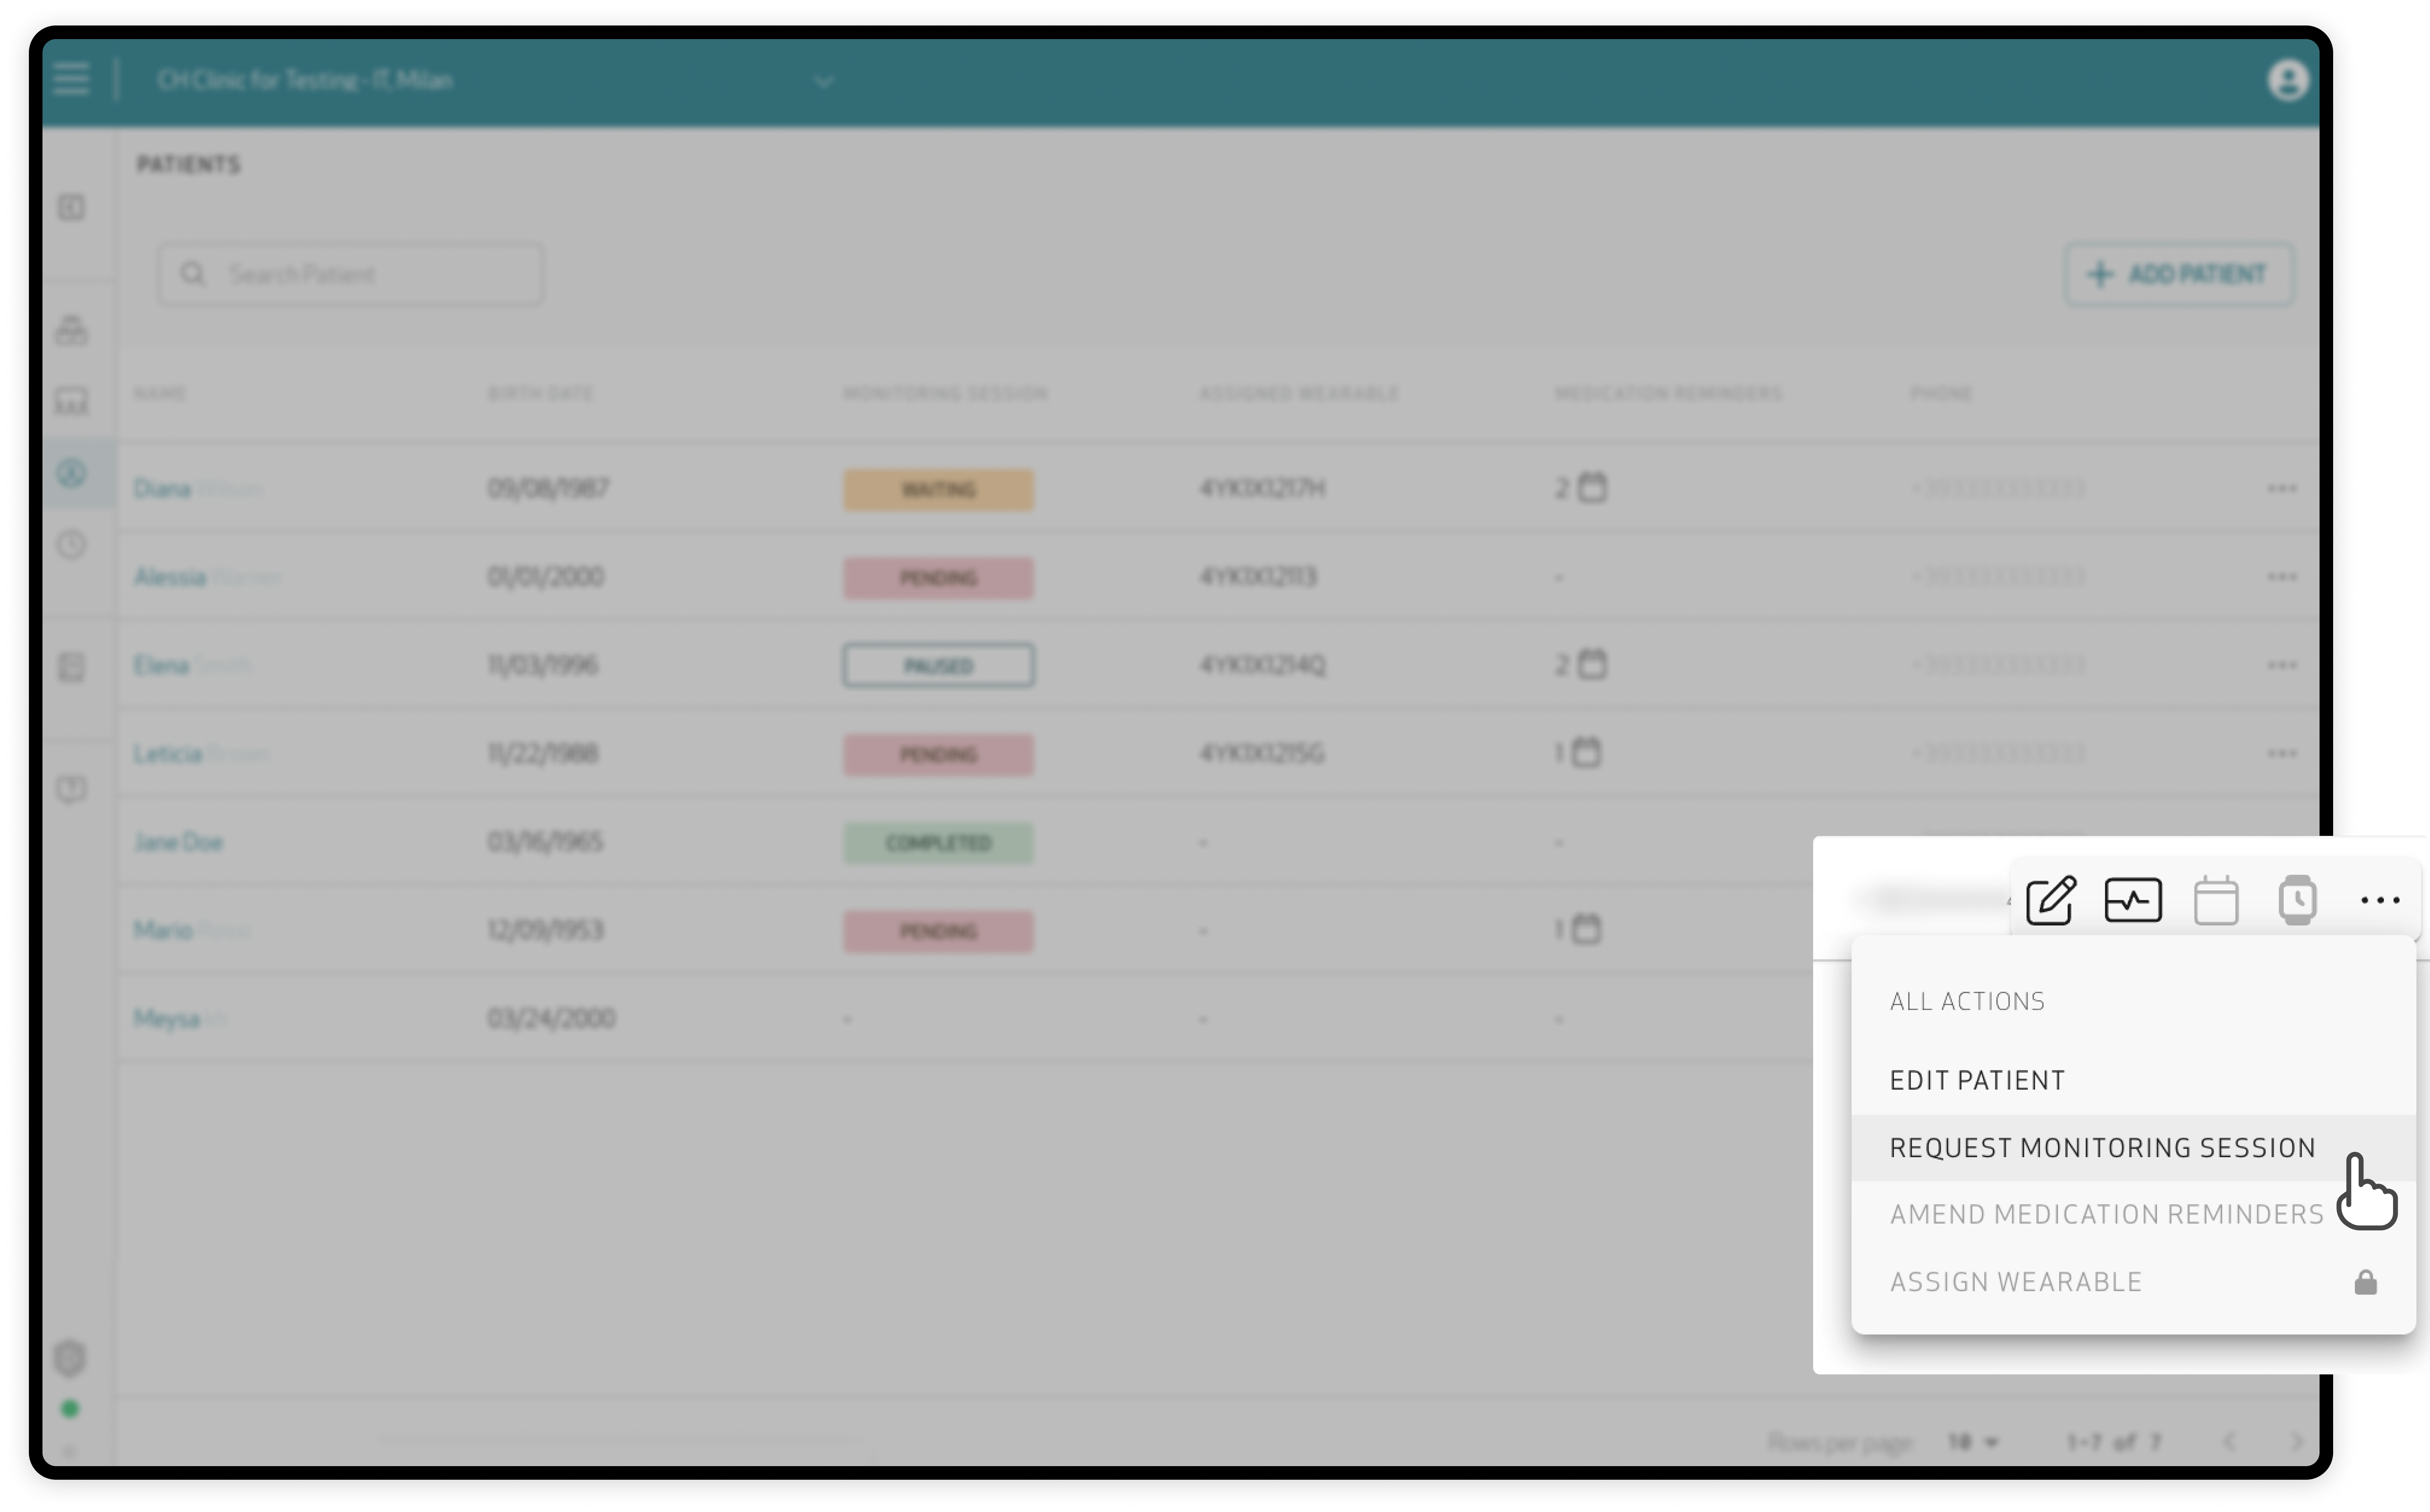The image size is (2430, 1512).
Task: Click the calendar reminder icon in Leticia's row
Action: [x=1586, y=752]
